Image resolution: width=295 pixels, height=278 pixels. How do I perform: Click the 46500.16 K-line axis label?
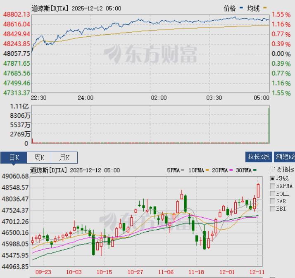click(15, 233)
